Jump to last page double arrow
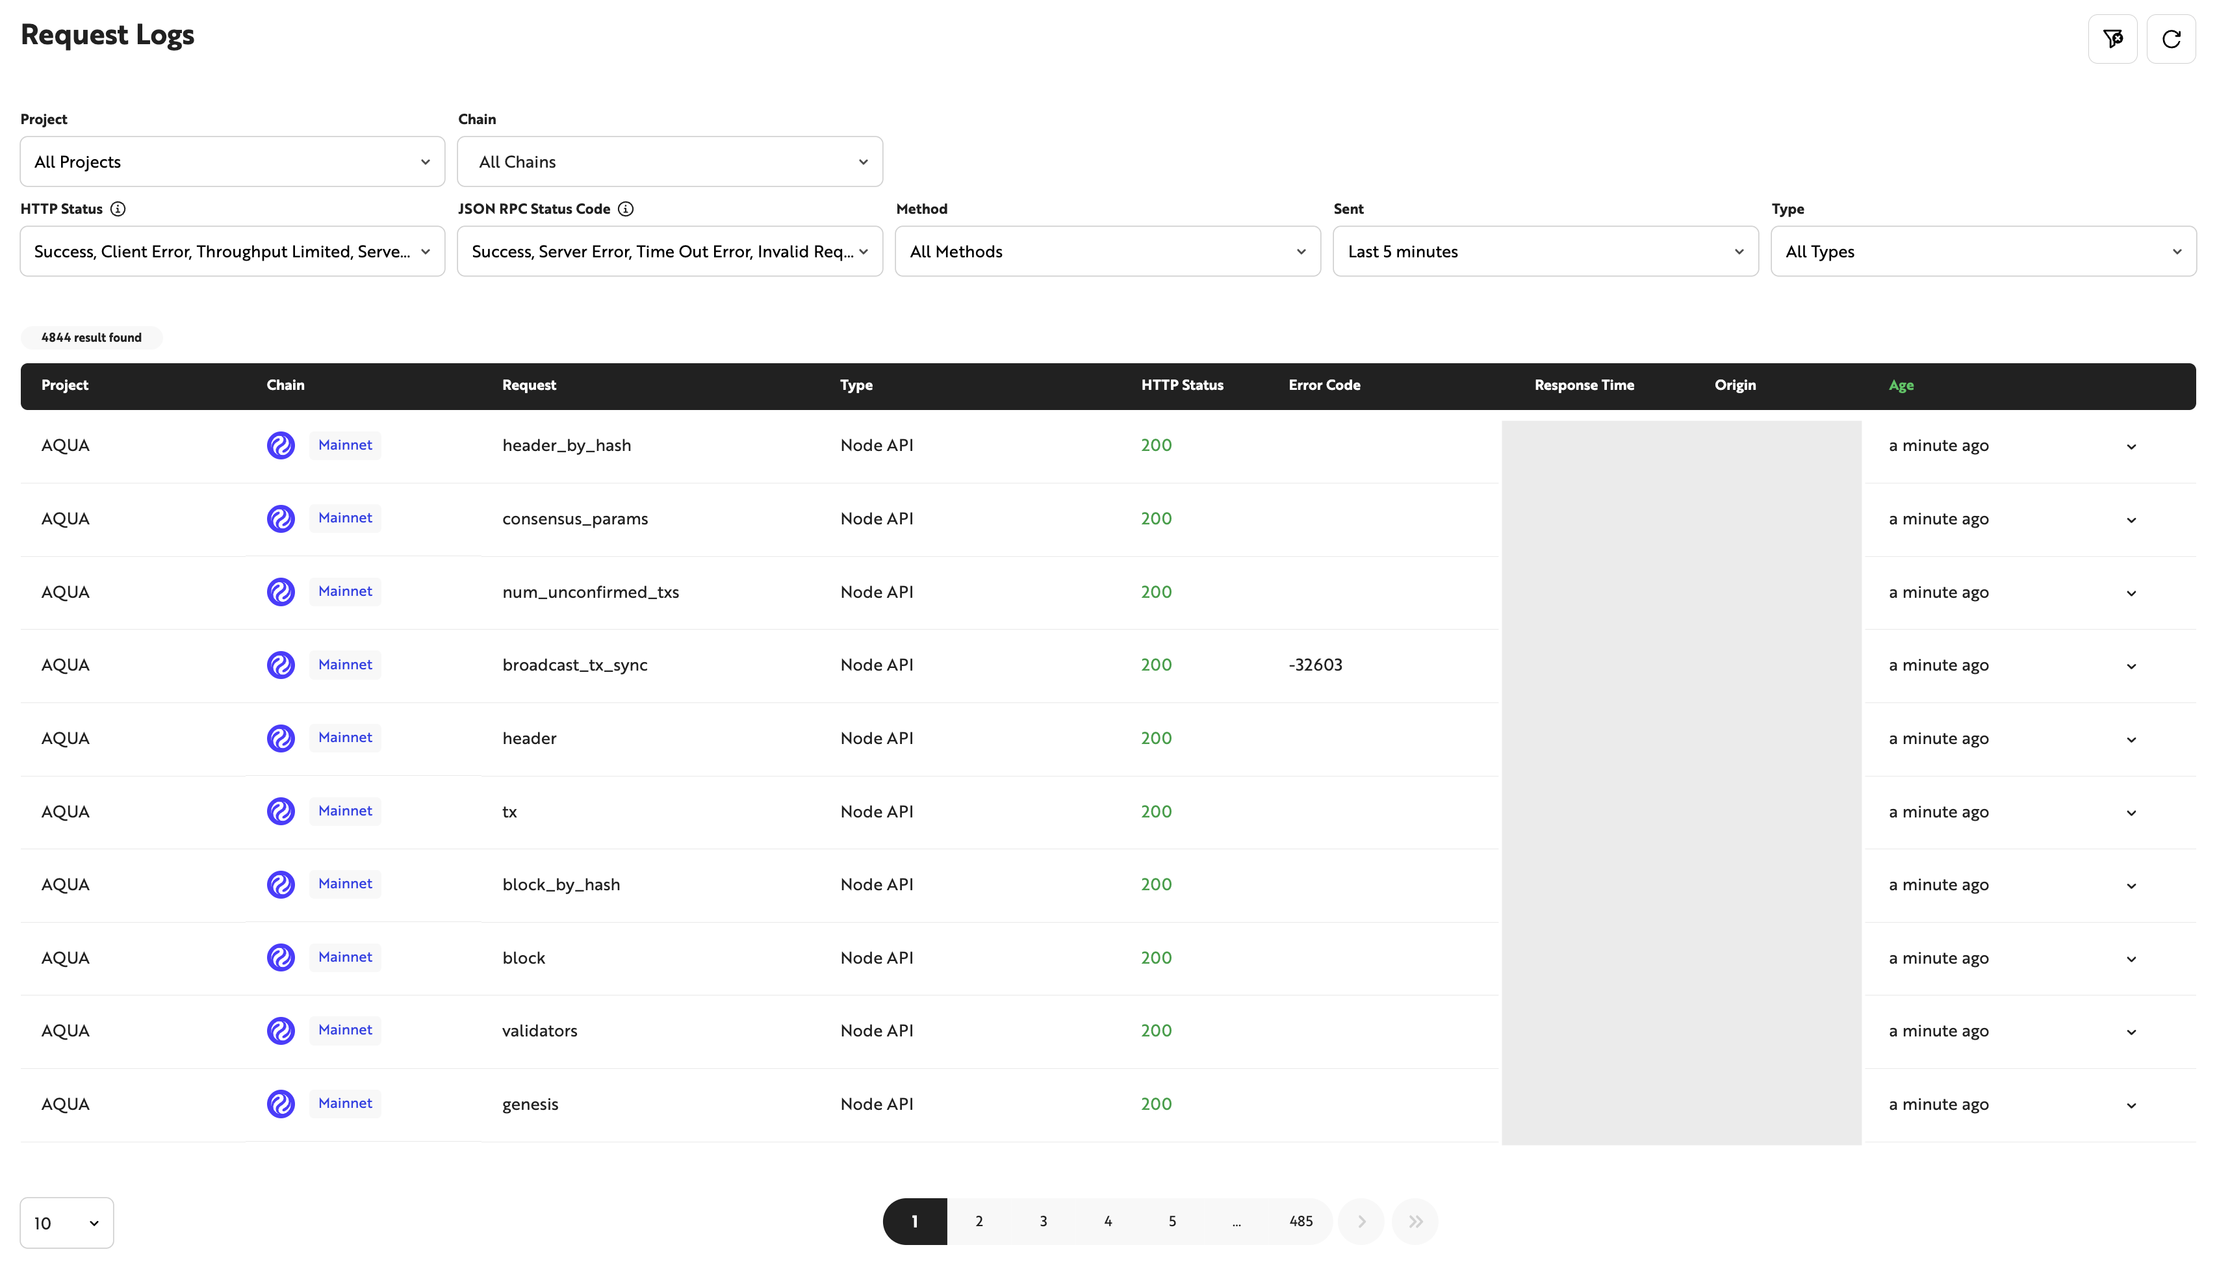This screenshot has height=1271, width=2217. 1415,1221
